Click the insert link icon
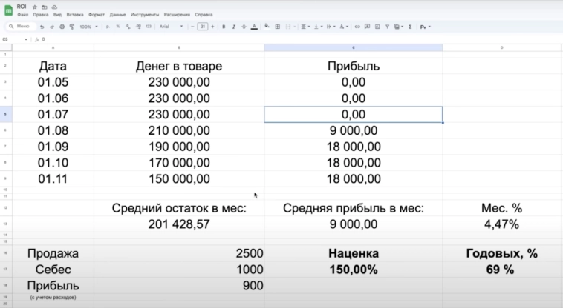This screenshot has height=308, width=563. [357, 27]
